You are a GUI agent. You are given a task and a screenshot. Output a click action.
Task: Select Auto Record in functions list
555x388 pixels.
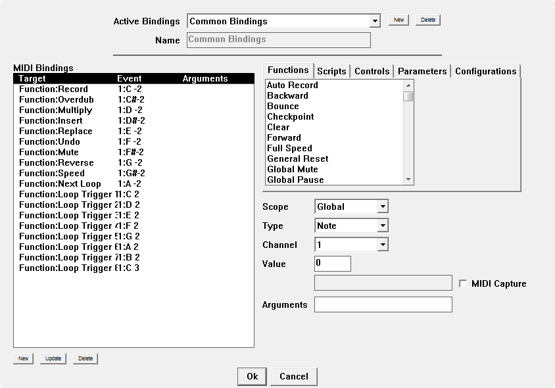click(335, 85)
